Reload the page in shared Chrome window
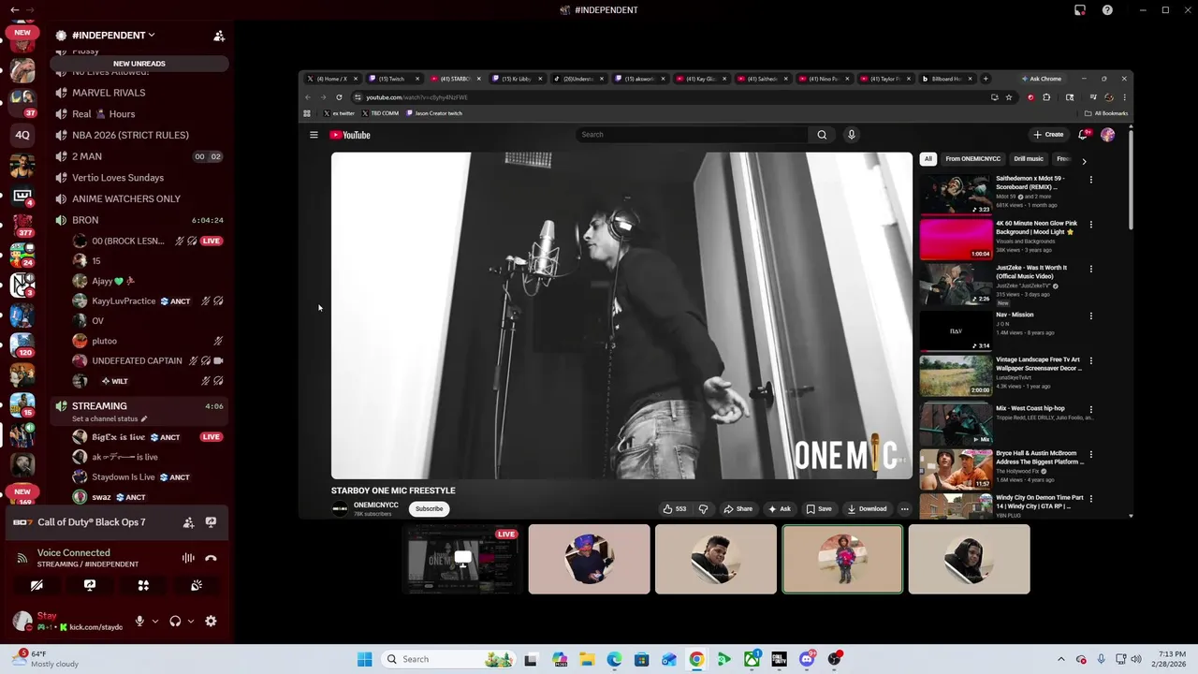The image size is (1198, 674). point(339,97)
